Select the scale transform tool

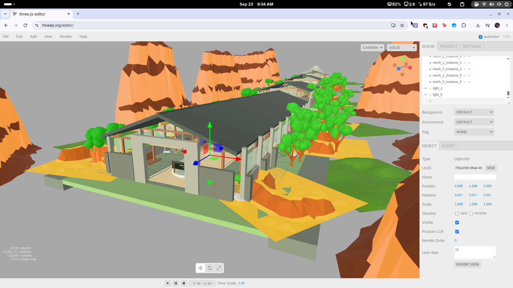pyautogui.click(x=219, y=268)
